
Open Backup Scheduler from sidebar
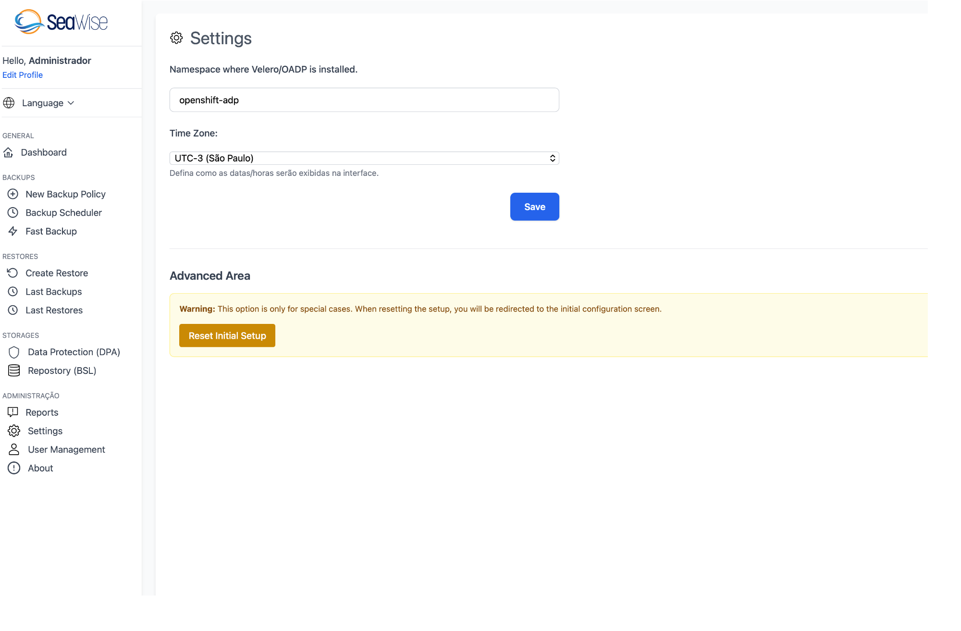click(63, 213)
